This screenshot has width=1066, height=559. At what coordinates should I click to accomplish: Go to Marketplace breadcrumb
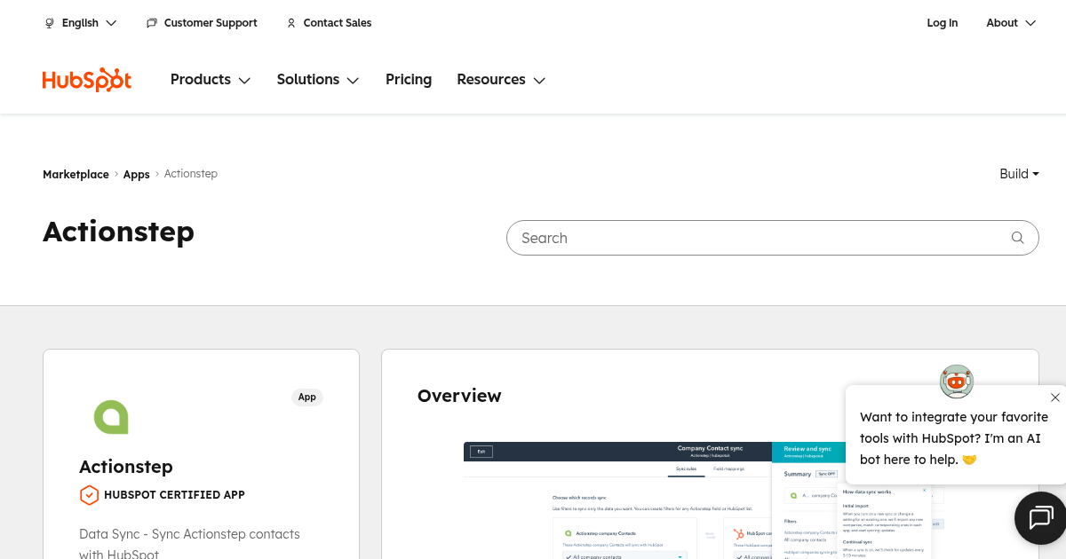[x=76, y=175]
